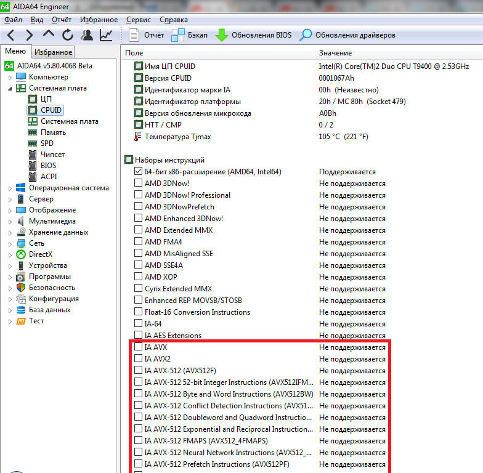Click the Чипсет chip icon
The image size is (483, 473).
[32, 155]
